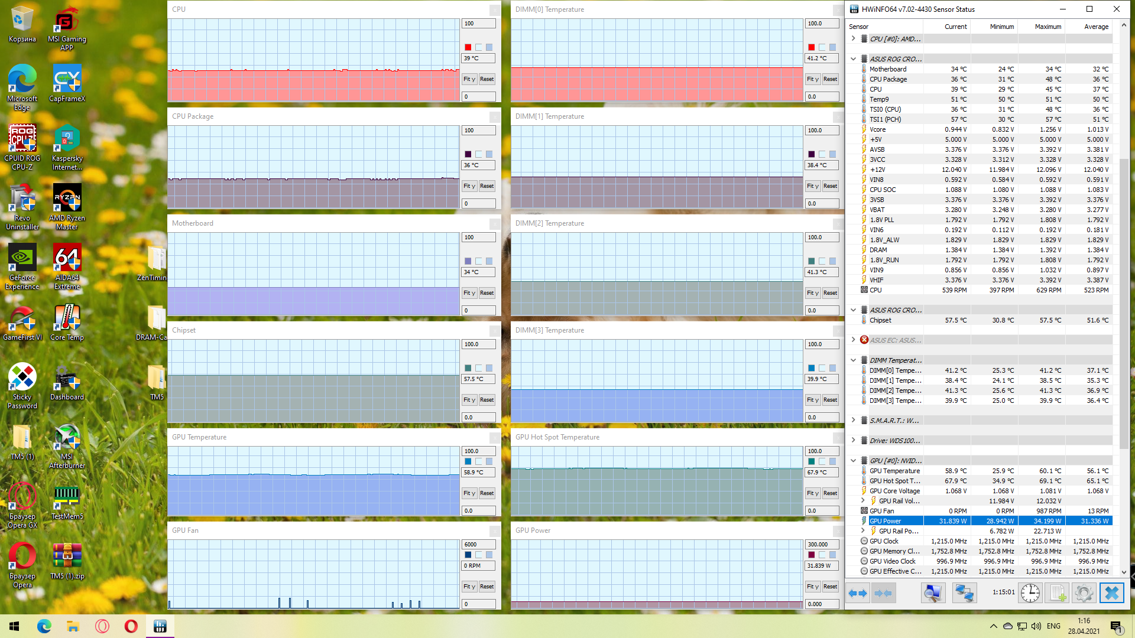Expand the S.M.A.R.T. sensor group
Image resolution: width=1135 pixels, height=638 pixels.
tap(853, 421)
